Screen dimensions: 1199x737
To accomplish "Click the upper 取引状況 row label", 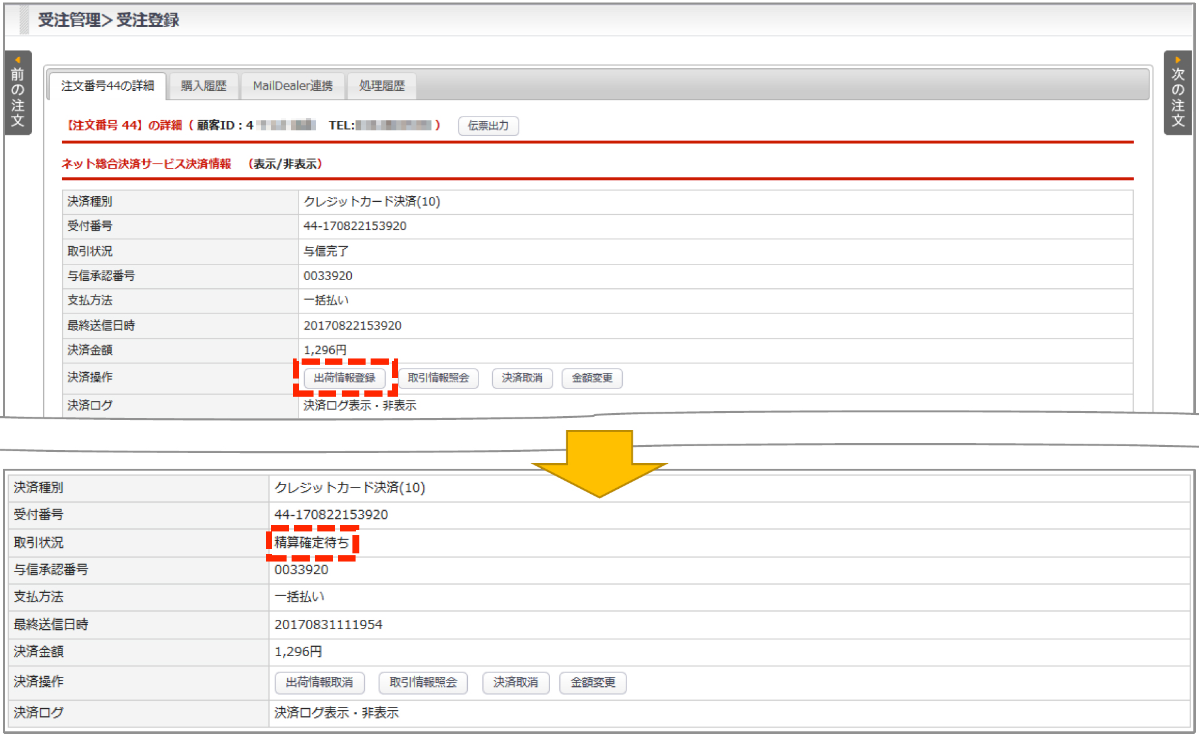I will (x=90, y=251).
